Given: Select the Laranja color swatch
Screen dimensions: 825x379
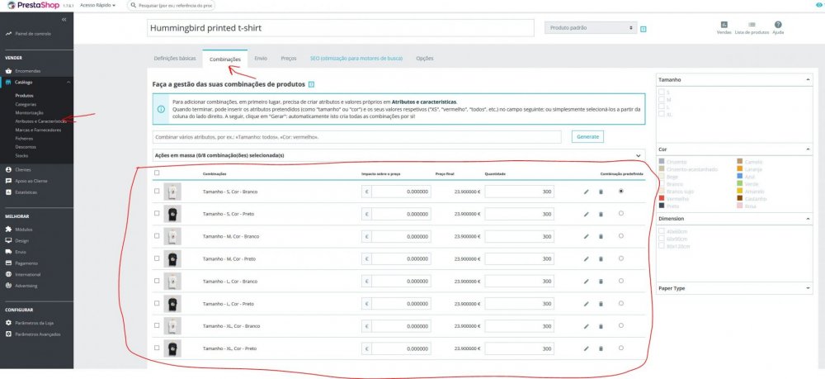Looking at the screenshot, I should click(740, 169).
